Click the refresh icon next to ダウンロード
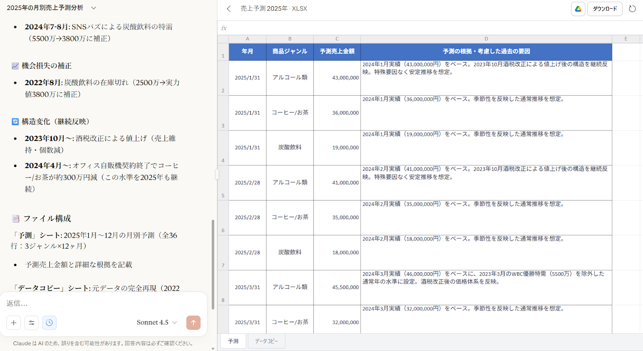The width and height of the screenshot is (643, 351). pos(632,9)
